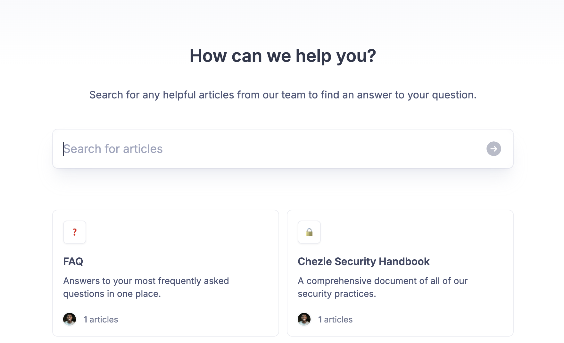Click '1 articles' count under FAQ
The height and width of the screenshot is (343, 564).
pyautogui.click(x=101, y=320)
